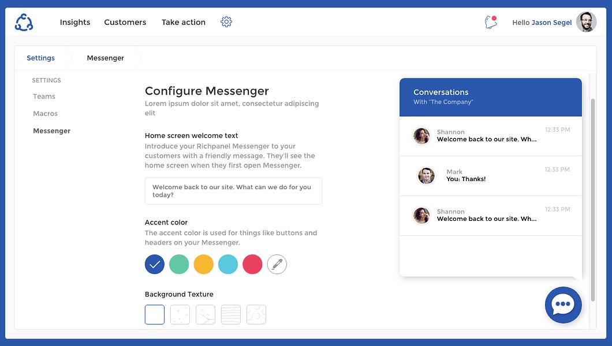Select the green accent color
This screenshot has width=612, height=346.
[179, 264]
